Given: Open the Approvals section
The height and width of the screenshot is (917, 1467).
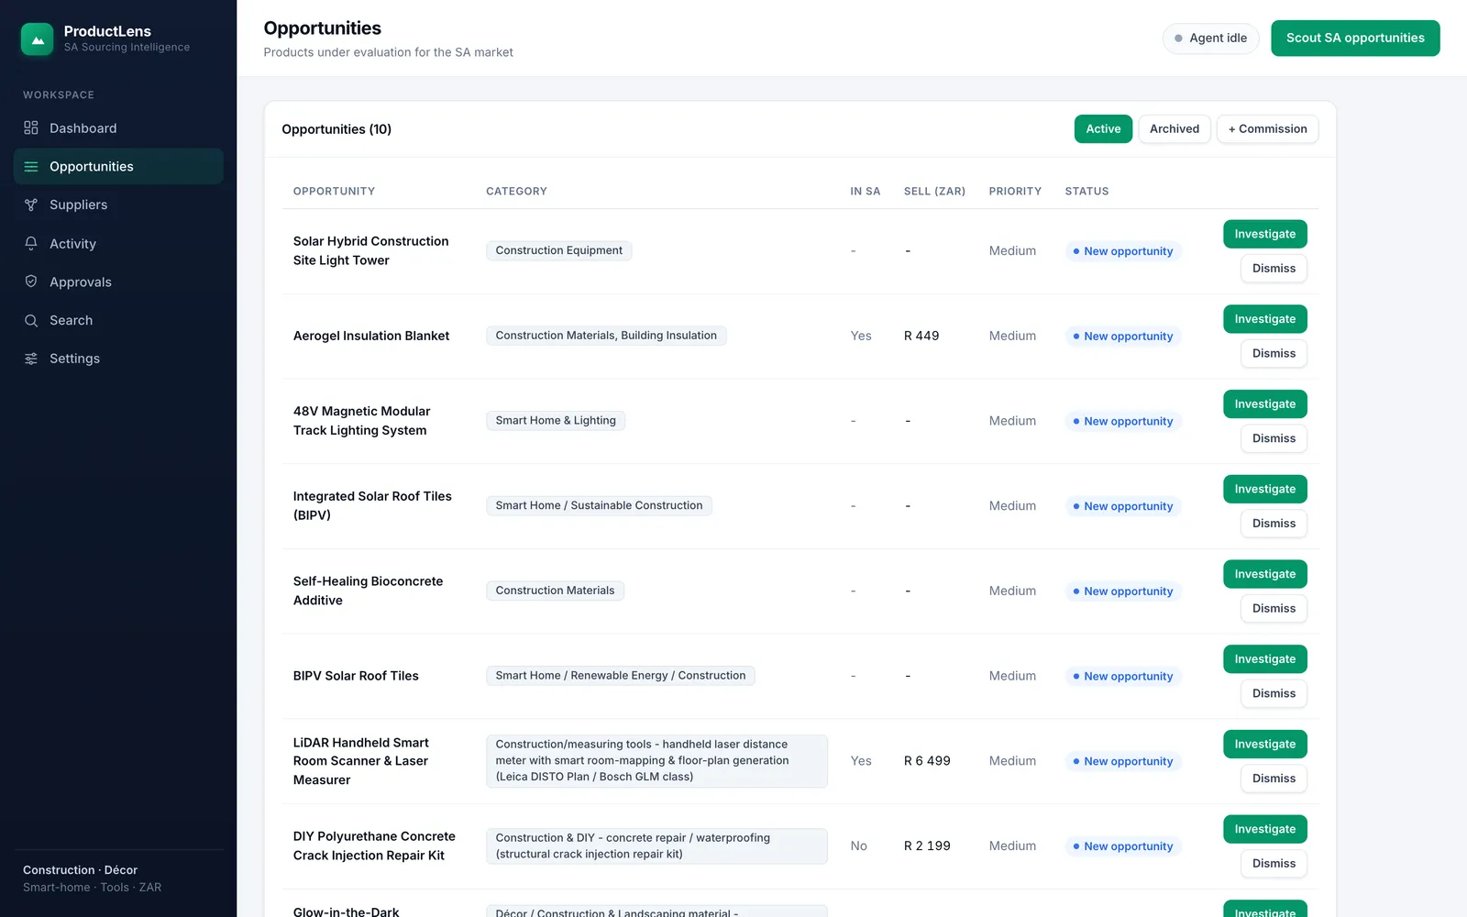Looking at the screenshot, I should [118, 282].
